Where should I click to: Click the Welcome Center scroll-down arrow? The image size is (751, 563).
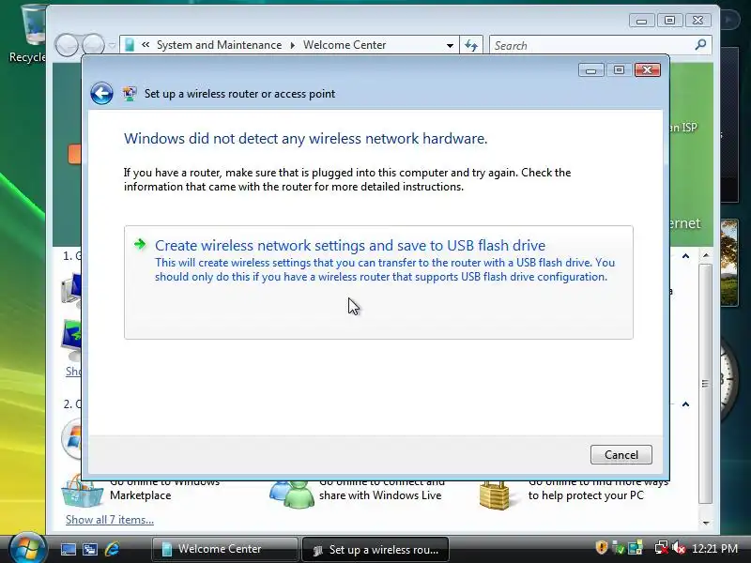(706, 523)
